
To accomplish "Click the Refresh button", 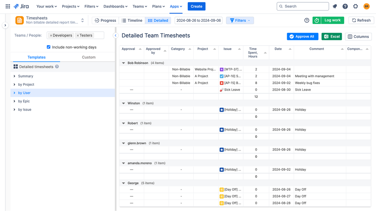I will pos(361,20).
